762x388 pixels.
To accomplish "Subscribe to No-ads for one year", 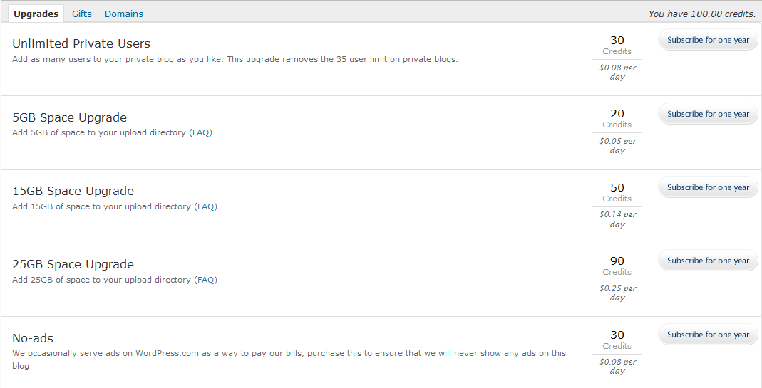I will point(708,335).
